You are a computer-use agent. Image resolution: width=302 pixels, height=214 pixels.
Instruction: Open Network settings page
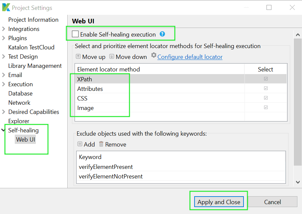click(x=19, y=103)
